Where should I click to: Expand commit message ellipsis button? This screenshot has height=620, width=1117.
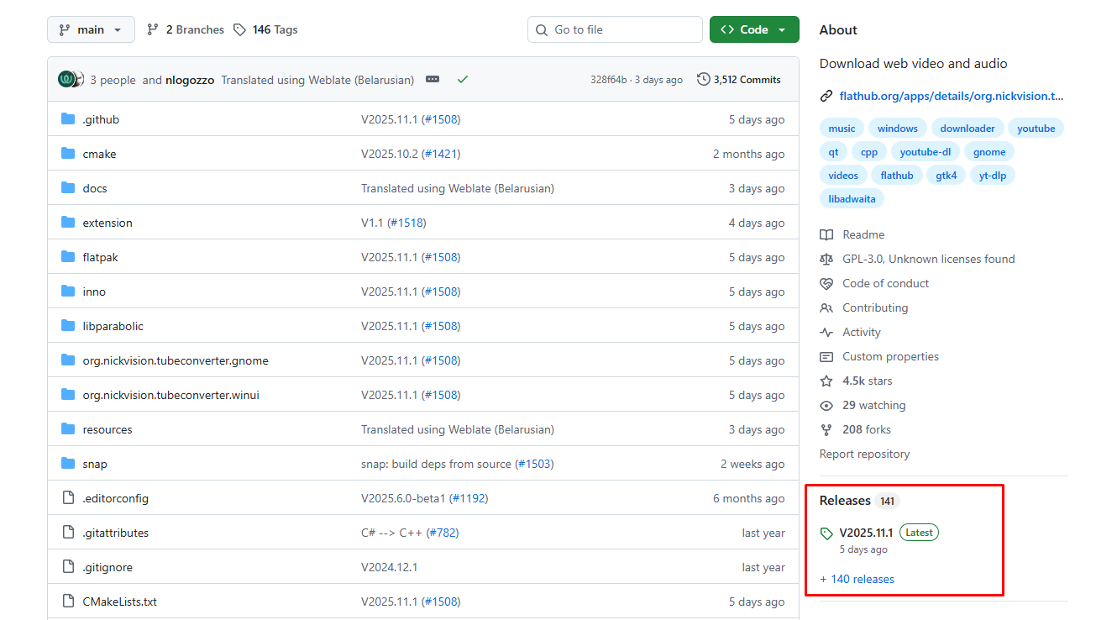[x=433, y=80]
